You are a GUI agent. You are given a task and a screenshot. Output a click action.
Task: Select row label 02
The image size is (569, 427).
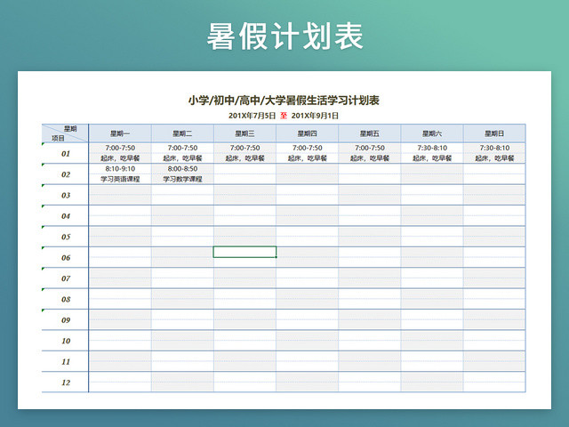65,174
